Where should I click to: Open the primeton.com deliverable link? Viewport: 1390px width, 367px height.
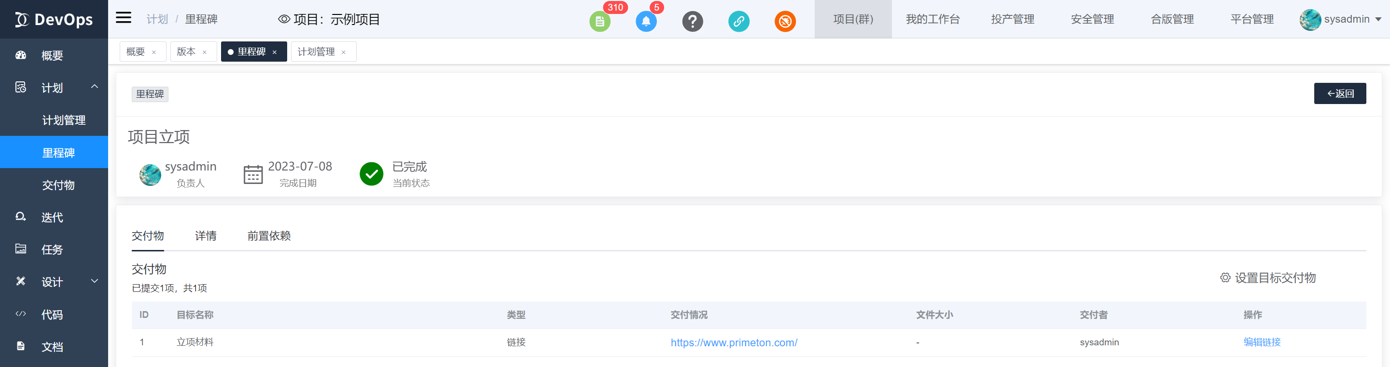[x=734, y=343]
